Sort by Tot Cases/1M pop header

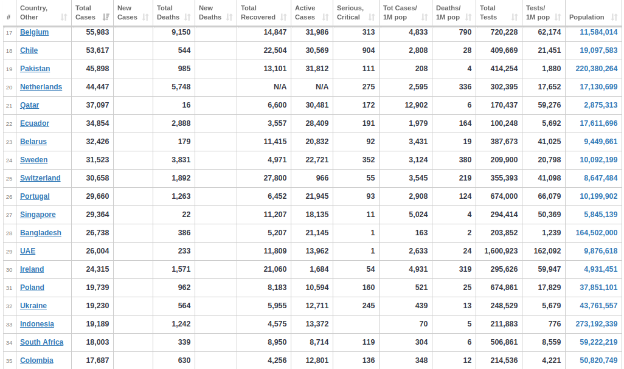click(406, 13)
